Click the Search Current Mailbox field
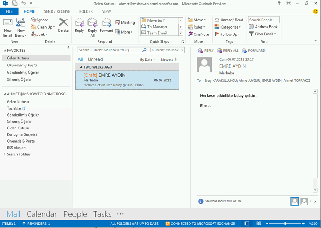The width and height of the screenshot is (321, 228). (x=110, y=50)
